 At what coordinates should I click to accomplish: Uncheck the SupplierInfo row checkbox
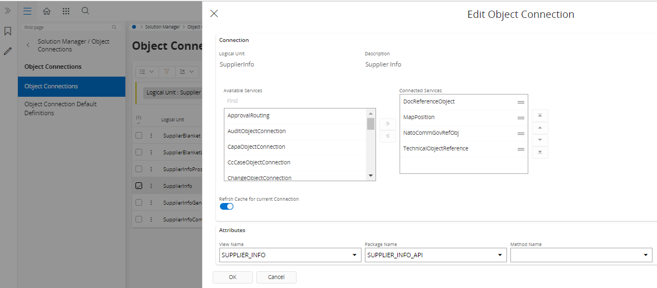click(139, 186)
